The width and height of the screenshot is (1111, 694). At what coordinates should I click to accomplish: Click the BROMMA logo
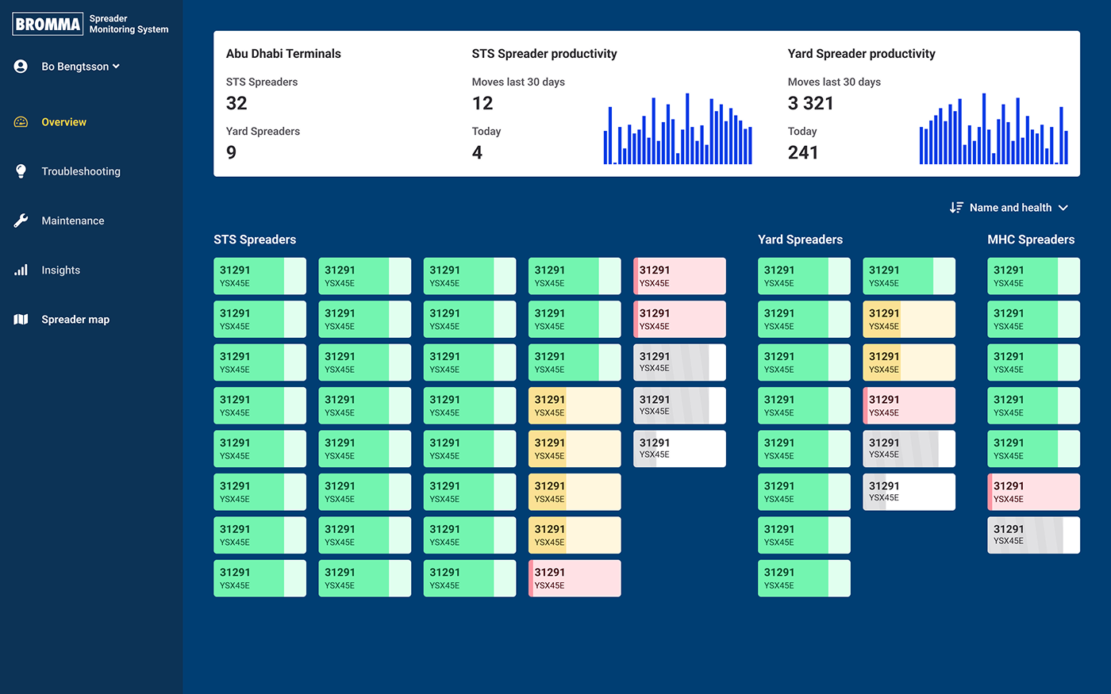pyautogui.click(x=48, y=24)
